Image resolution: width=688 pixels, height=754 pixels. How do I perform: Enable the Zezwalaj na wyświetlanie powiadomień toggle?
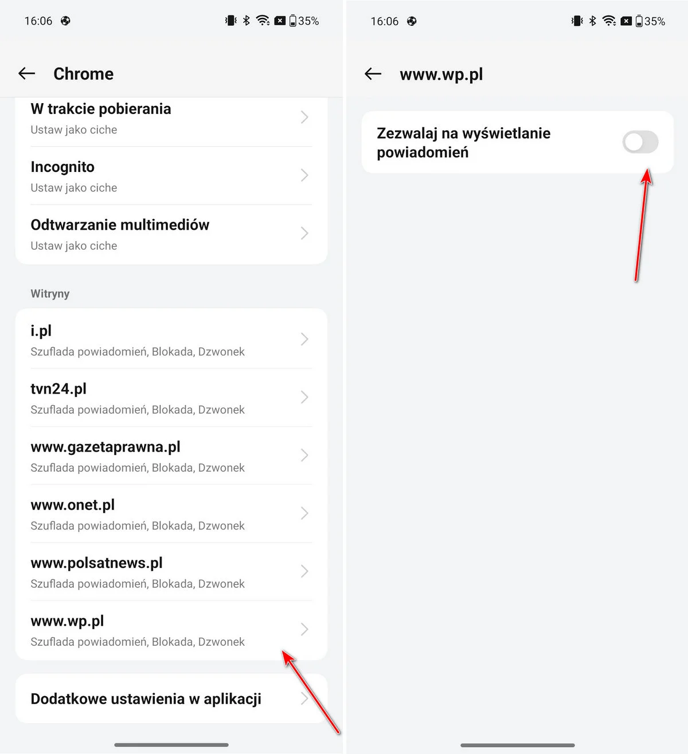click(x=640, y=142)
